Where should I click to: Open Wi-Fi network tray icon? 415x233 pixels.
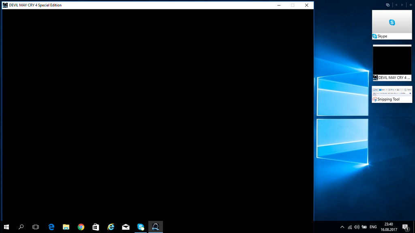point(350,227)
